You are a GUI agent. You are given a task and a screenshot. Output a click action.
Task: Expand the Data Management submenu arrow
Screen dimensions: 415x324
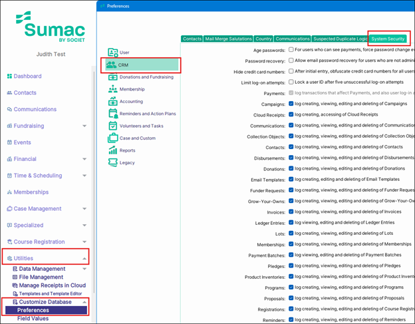(84, 269)
